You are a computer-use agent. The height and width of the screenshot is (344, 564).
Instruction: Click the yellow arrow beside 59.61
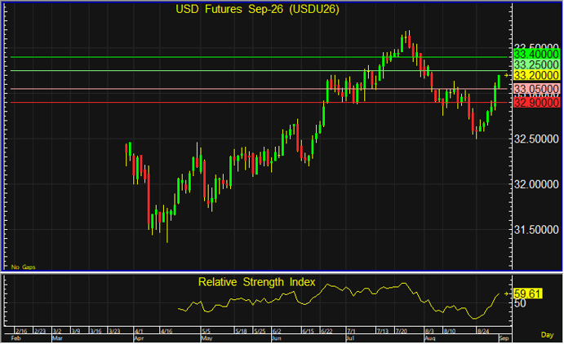coord(506,293)
